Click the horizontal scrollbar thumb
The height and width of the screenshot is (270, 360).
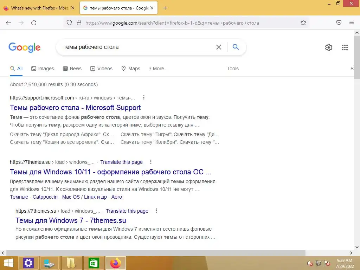156,253
